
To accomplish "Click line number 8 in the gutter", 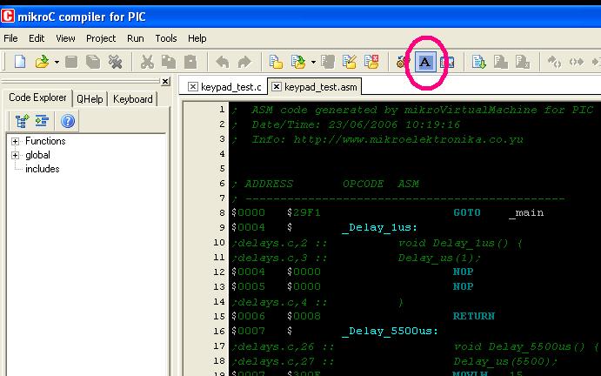I will 222,213.
